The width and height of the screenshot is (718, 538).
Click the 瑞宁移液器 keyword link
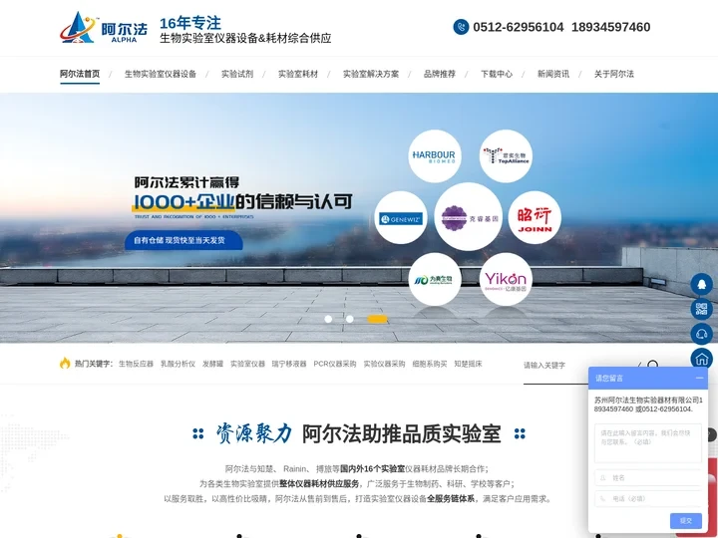(x=289, y=364)
